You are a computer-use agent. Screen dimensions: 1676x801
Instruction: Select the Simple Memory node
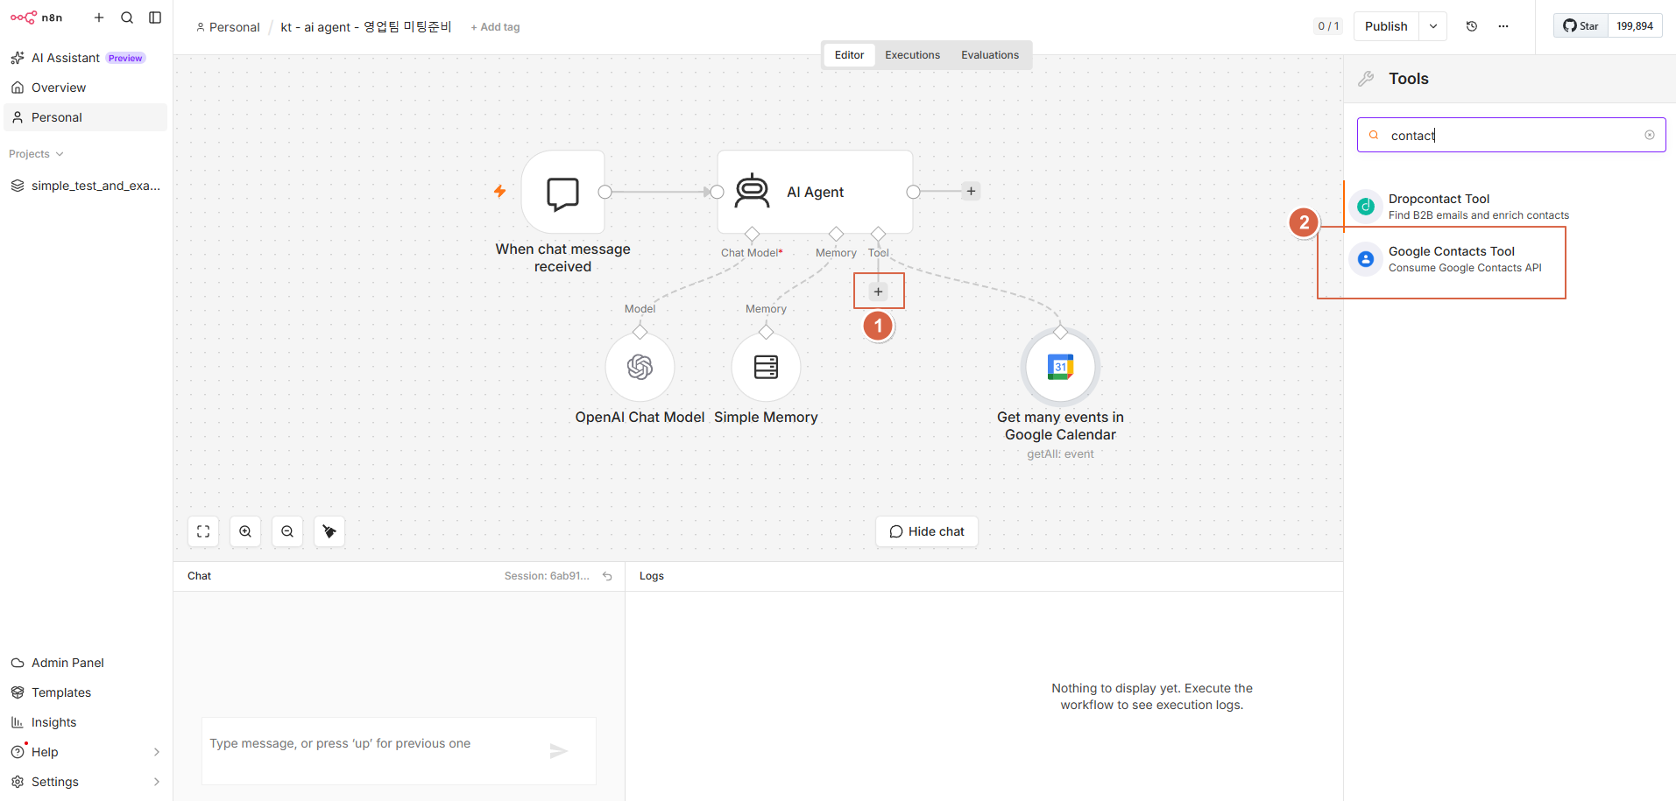coord(766,367)
